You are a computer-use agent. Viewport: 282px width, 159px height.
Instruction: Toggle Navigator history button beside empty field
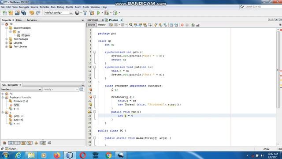[81, 89]
